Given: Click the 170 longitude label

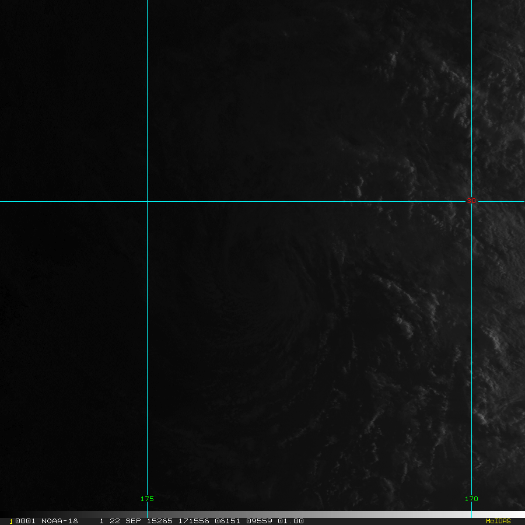Looking at the screenshot, I should 471,499.
